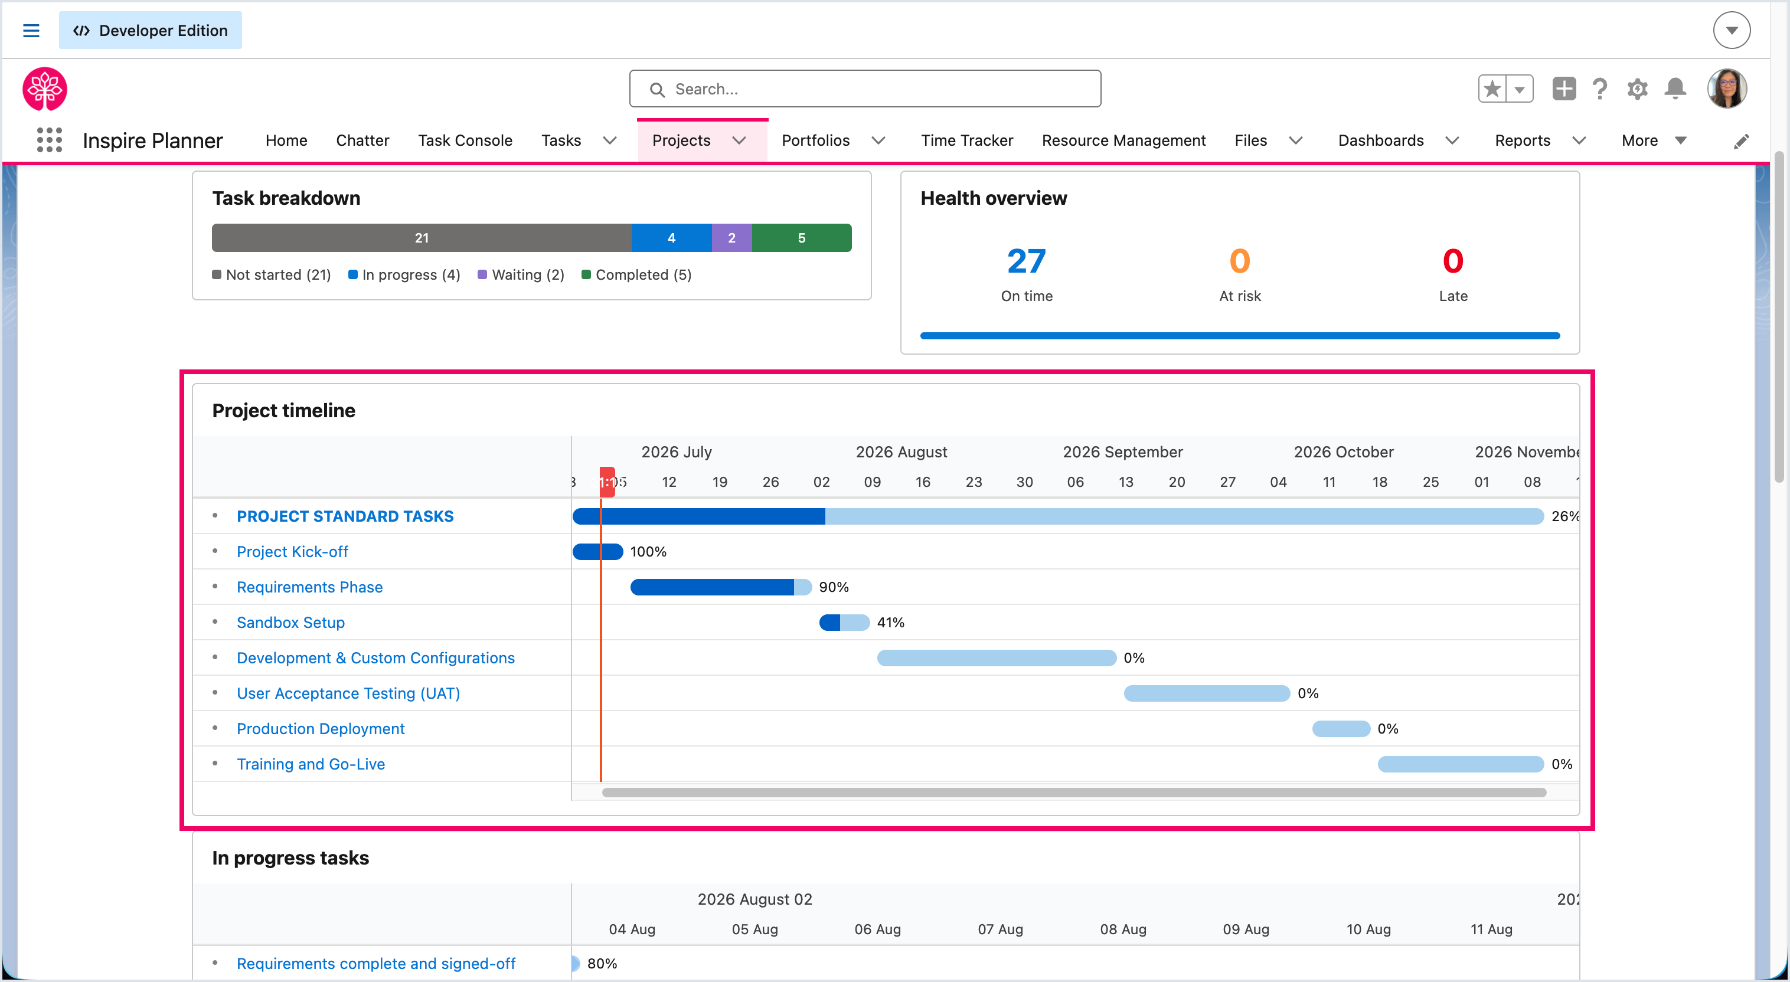Go to the Home tab
Image resolution: width=1790 pixels, height=982 pixels.
[x=286, y=140]
